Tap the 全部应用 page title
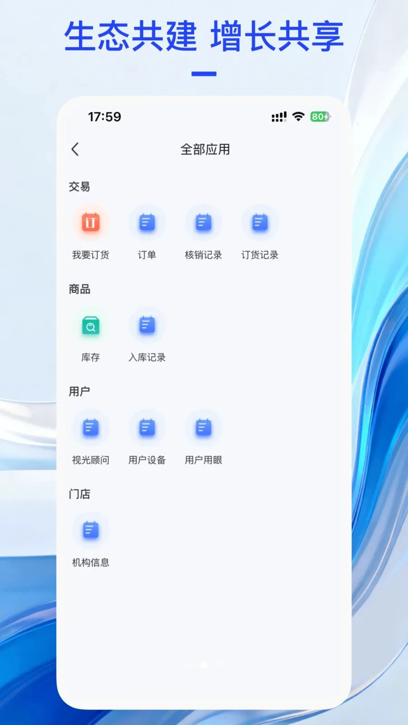The height and width of the screenshot is (725, 408). coord(205,149)
